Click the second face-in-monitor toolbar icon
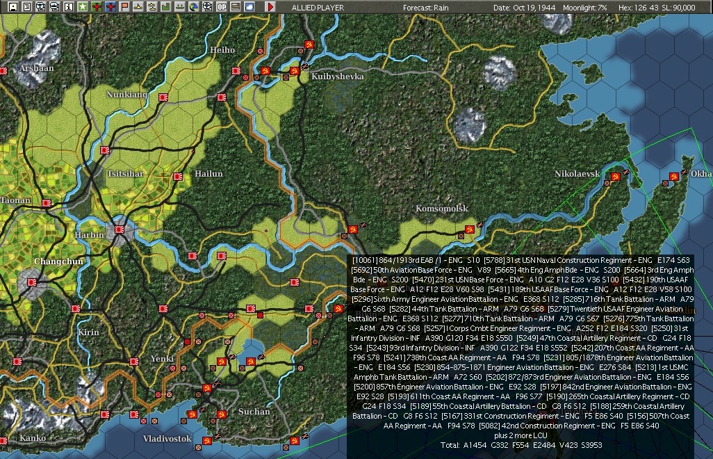This screenshot has height=459, width=713. pos(55,7)
